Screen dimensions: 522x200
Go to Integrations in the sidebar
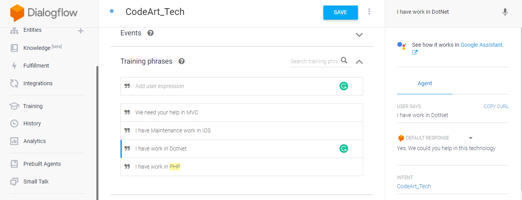tap(38, 83)
